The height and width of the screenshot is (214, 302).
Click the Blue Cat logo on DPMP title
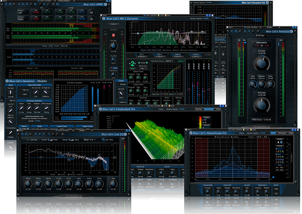[105, 5]
